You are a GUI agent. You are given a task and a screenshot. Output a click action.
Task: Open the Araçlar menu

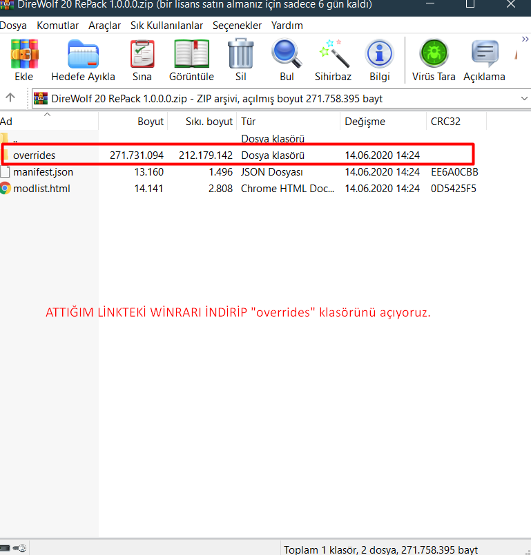point(105,26)
